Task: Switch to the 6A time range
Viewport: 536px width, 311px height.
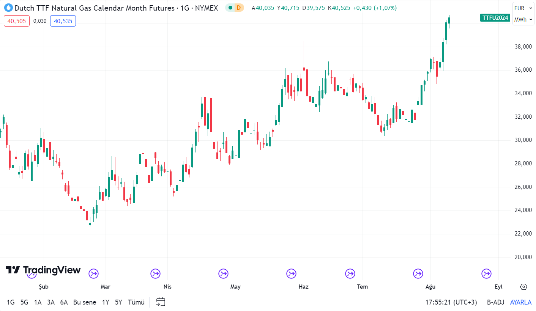Action: (x=64, y=302)
